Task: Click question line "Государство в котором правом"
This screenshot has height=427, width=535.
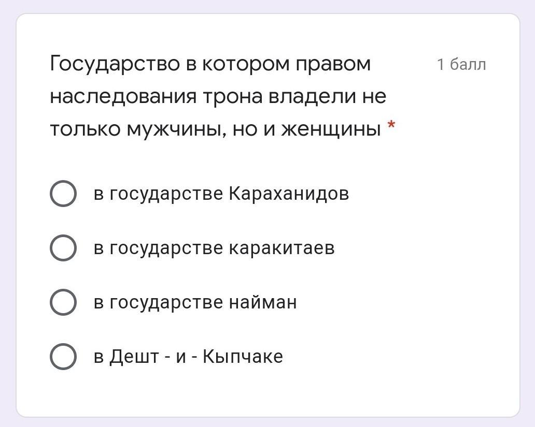Action: tap(210, 64)
